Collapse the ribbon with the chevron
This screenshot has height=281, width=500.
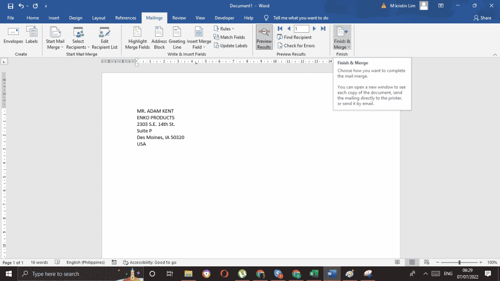pos(495,55)
